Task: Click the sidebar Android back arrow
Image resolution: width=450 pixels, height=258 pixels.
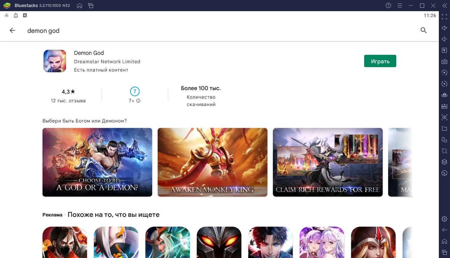Action: tap(444, 230)
